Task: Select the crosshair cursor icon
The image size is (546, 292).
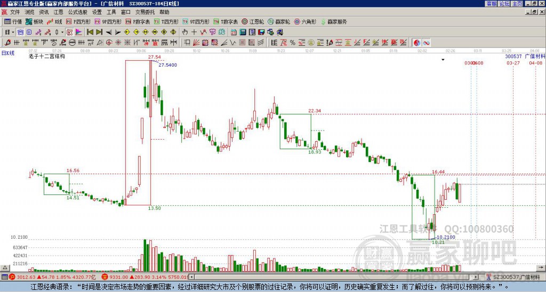Action: point(194,32)
